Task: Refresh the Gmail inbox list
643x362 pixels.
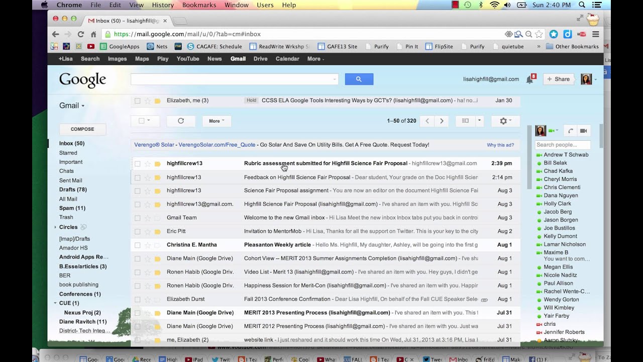Action: tap(181, 121)
